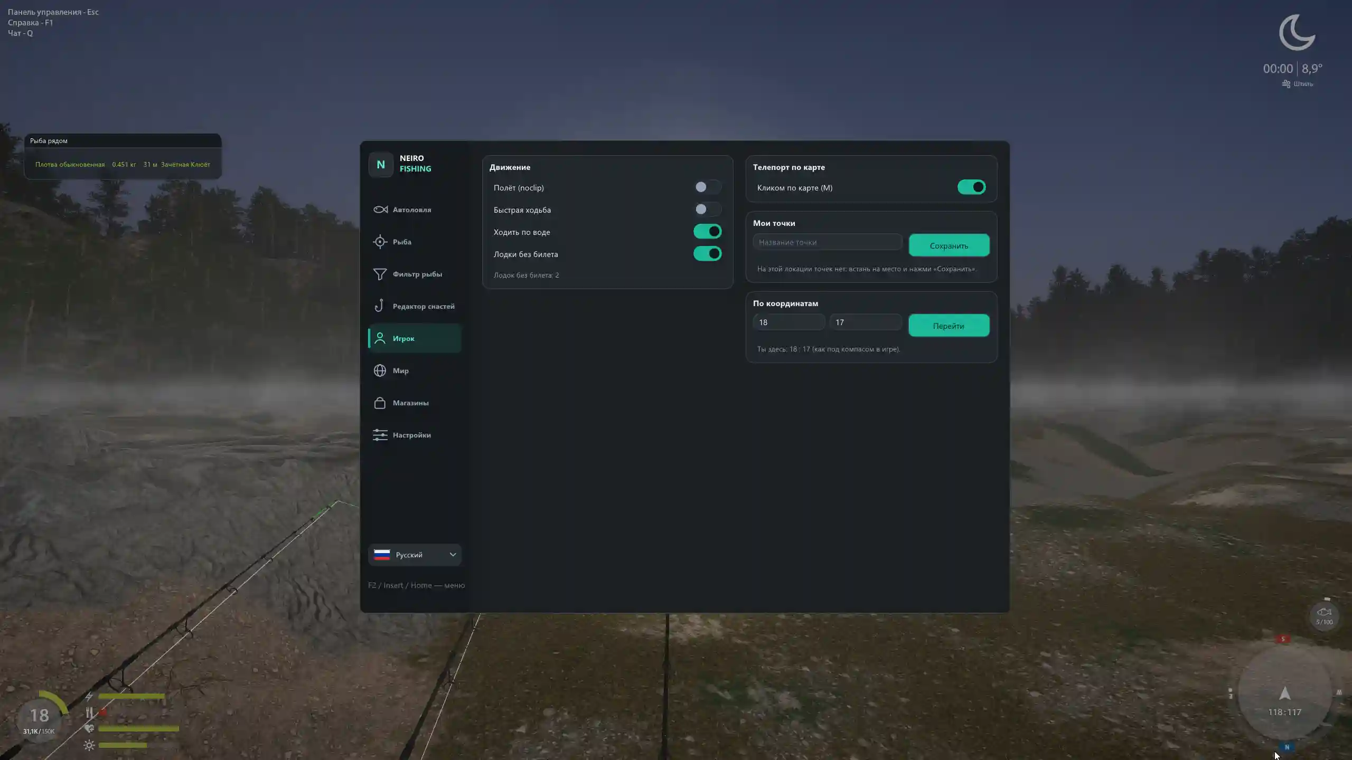Disable the Ходить по воде toggle

(x=708, y=231)
